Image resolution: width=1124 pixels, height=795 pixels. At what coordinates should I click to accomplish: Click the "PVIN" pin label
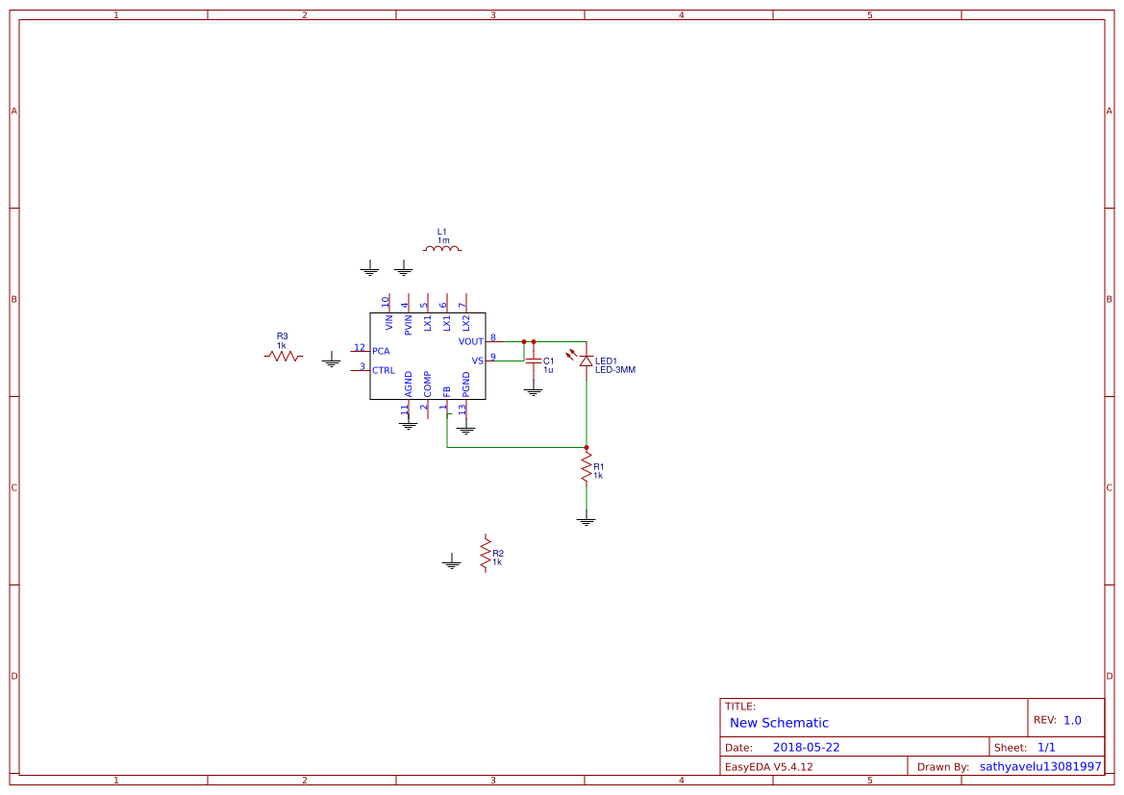click(408, 325)
